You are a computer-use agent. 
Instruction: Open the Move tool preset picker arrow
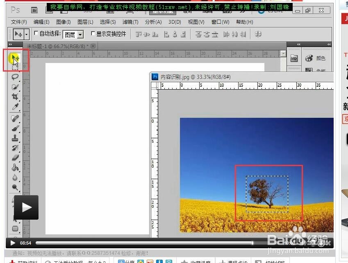(27, 34)
